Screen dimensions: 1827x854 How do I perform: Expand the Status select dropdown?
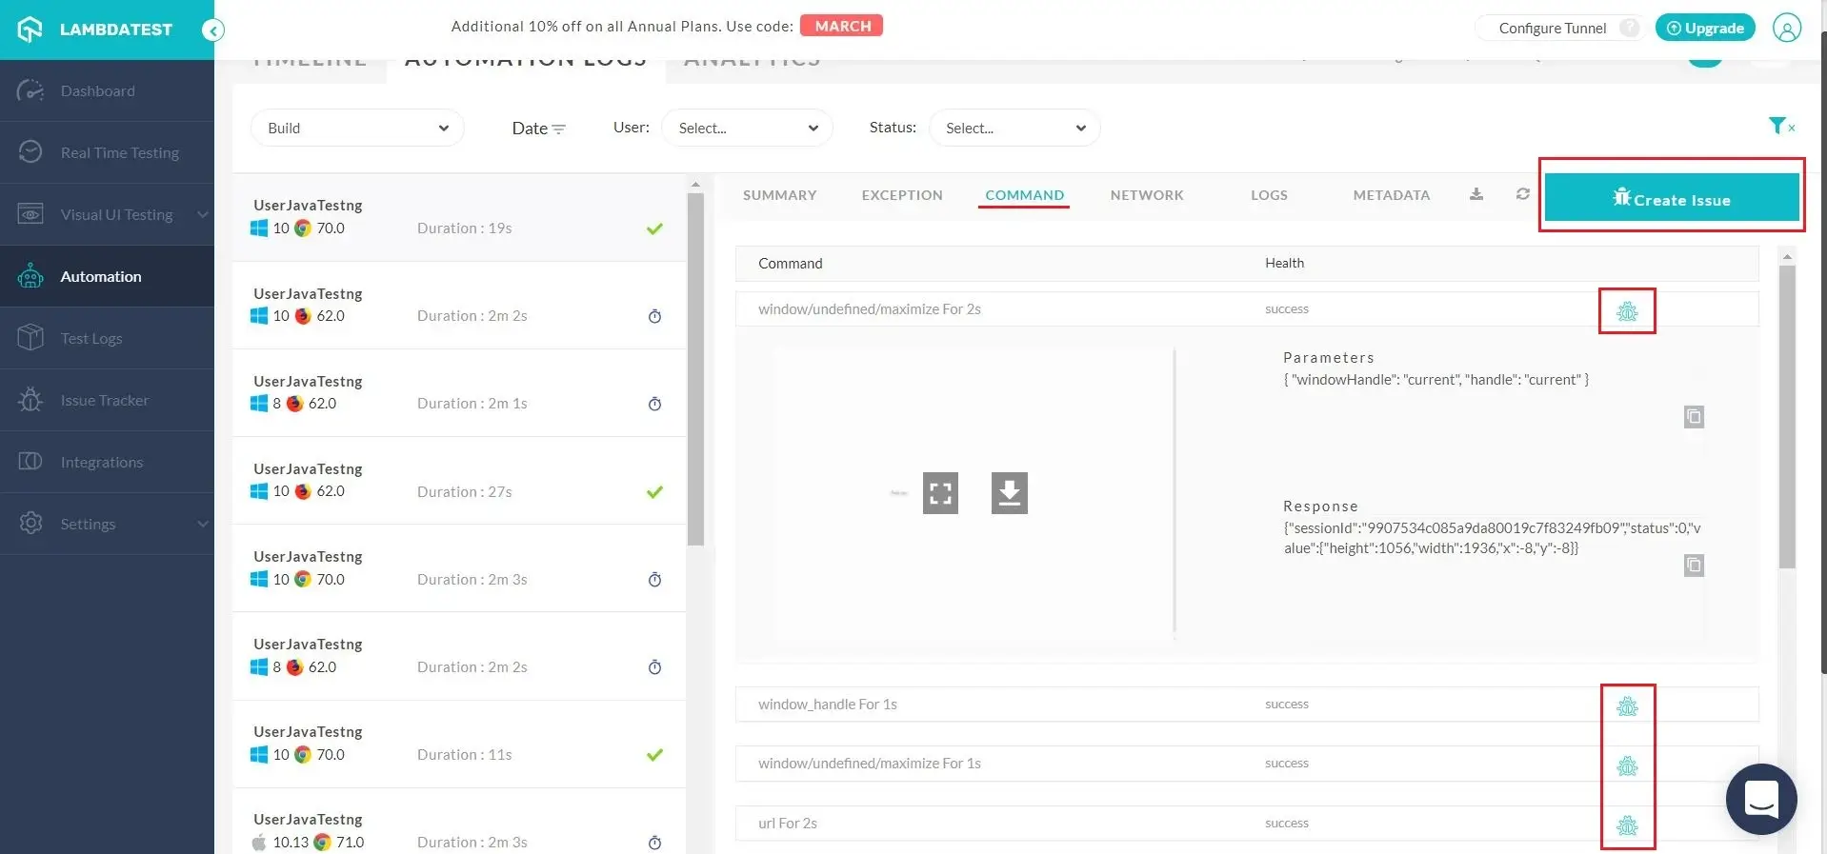[x=1014, y=128]
